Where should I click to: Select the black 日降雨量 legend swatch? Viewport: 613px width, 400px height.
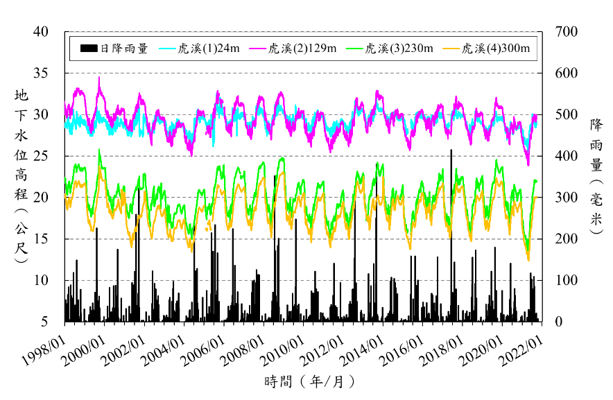pyautogui.click(x=89, y=49)
